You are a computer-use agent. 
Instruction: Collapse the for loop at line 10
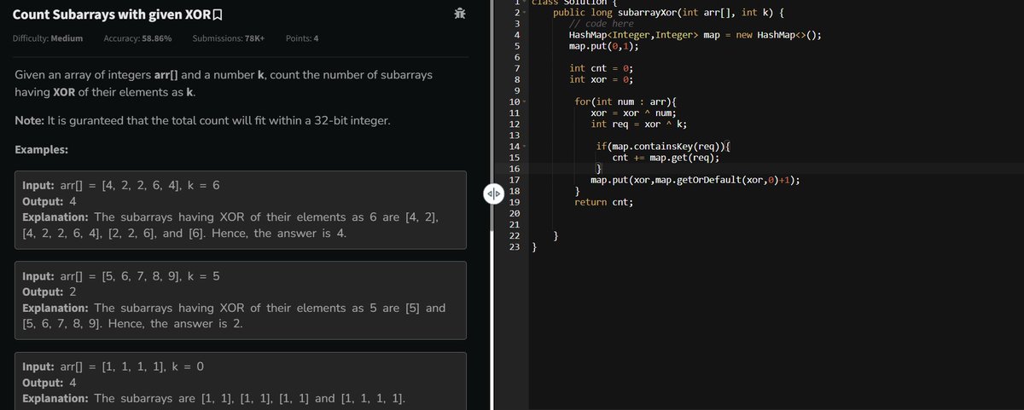[526, 102]
